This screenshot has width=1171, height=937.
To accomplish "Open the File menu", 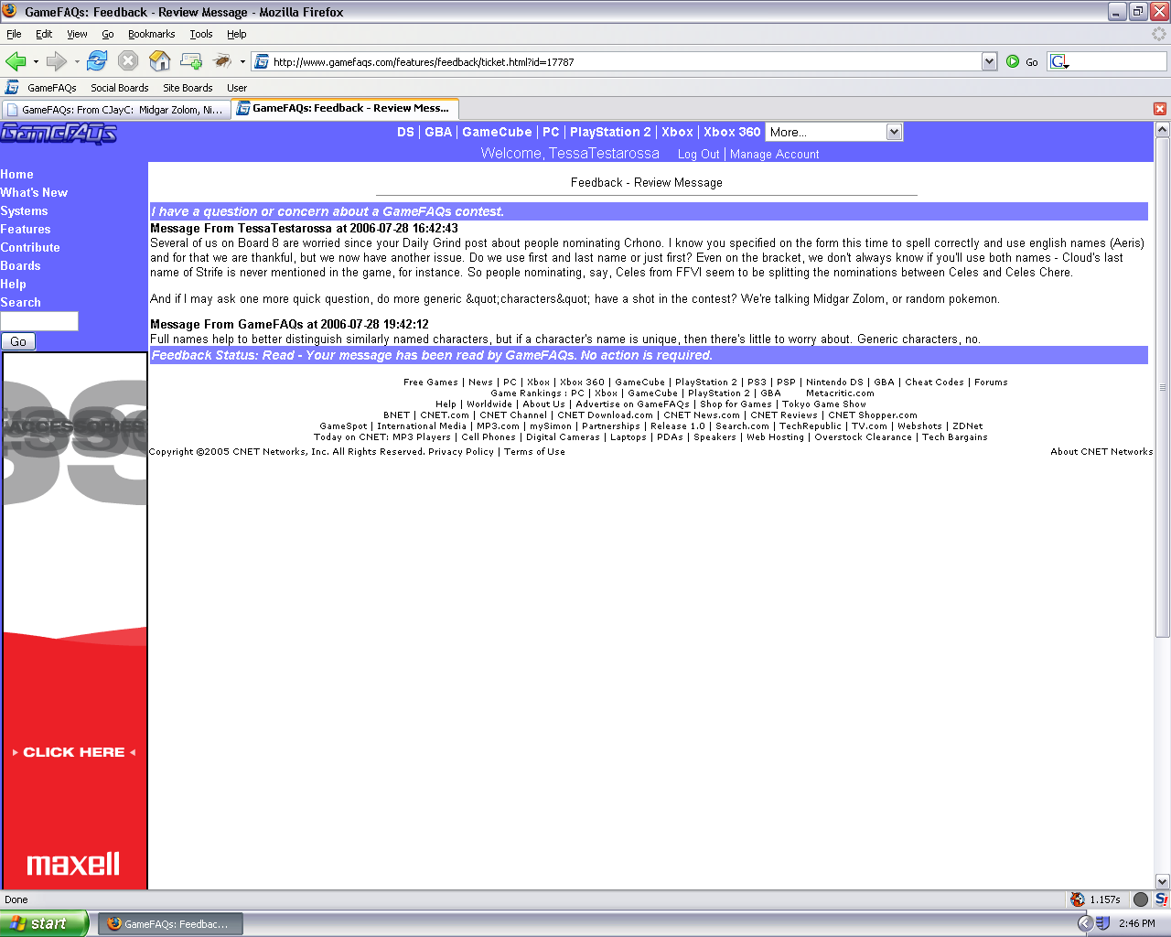I will (14, 34).
